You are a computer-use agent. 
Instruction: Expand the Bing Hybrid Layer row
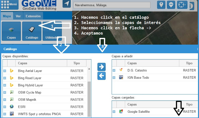click(x=5, y=85)
